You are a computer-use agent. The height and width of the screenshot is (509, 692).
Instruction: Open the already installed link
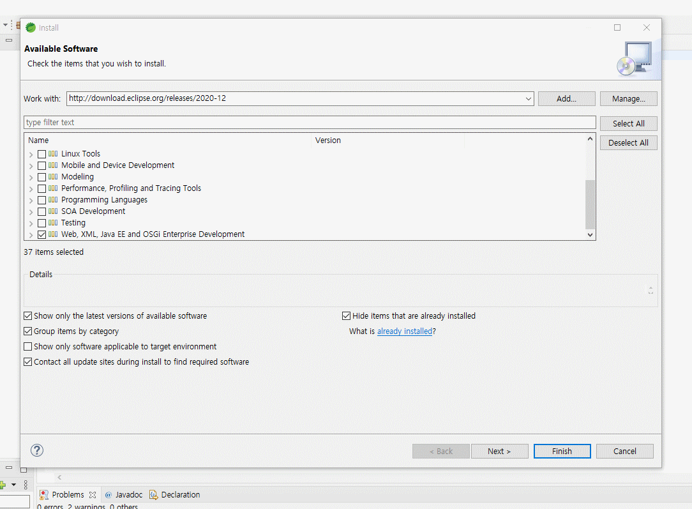coord(405,331)
